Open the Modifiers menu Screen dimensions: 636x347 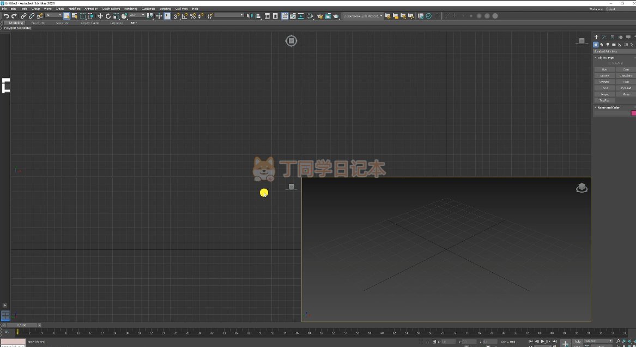point(74,9)
